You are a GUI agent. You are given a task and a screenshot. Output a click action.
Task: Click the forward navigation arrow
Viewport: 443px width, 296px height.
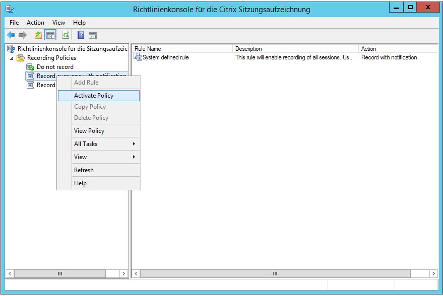point(21,35)
